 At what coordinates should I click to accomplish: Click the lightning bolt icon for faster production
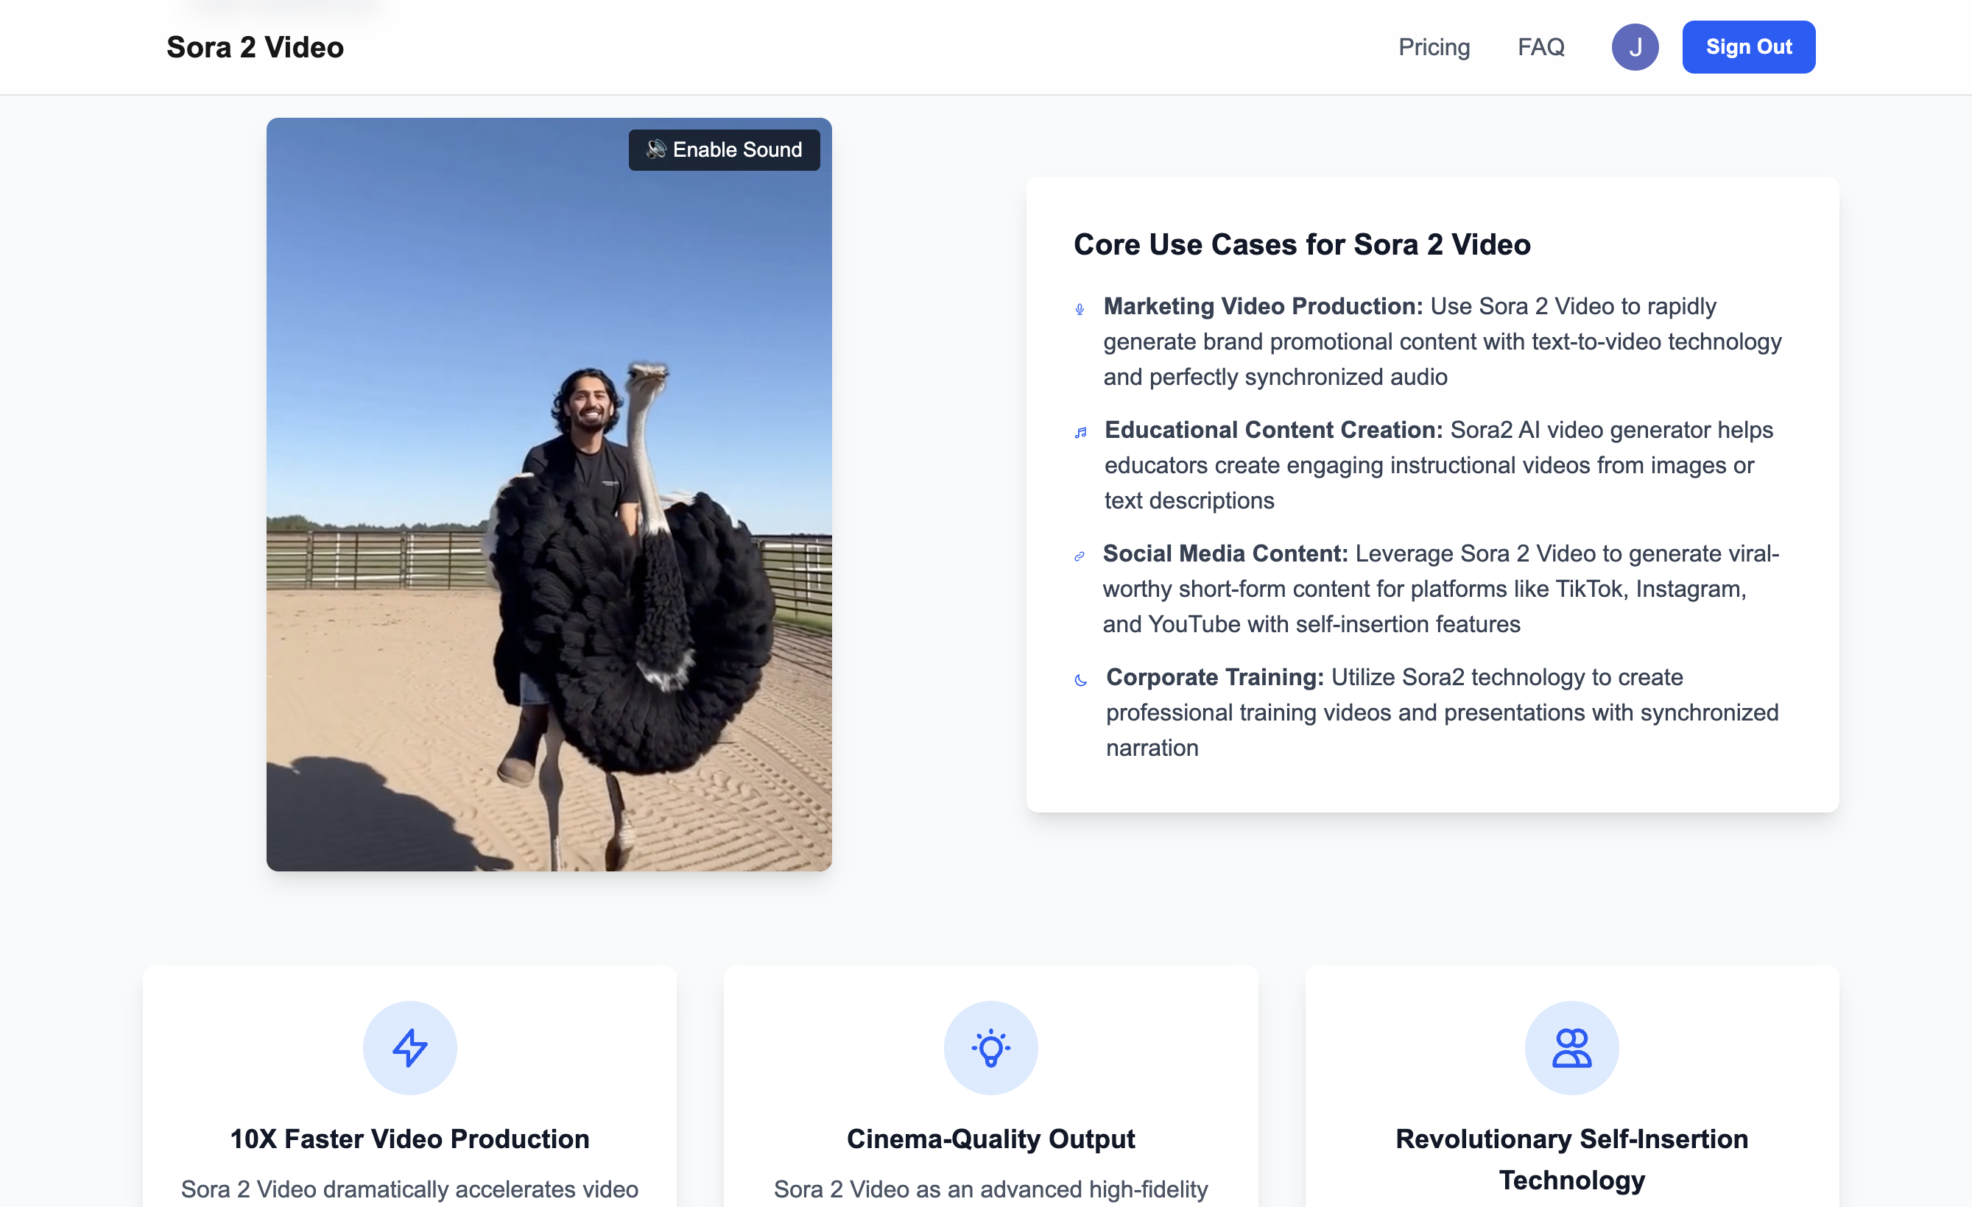(x=409, y=1047)
